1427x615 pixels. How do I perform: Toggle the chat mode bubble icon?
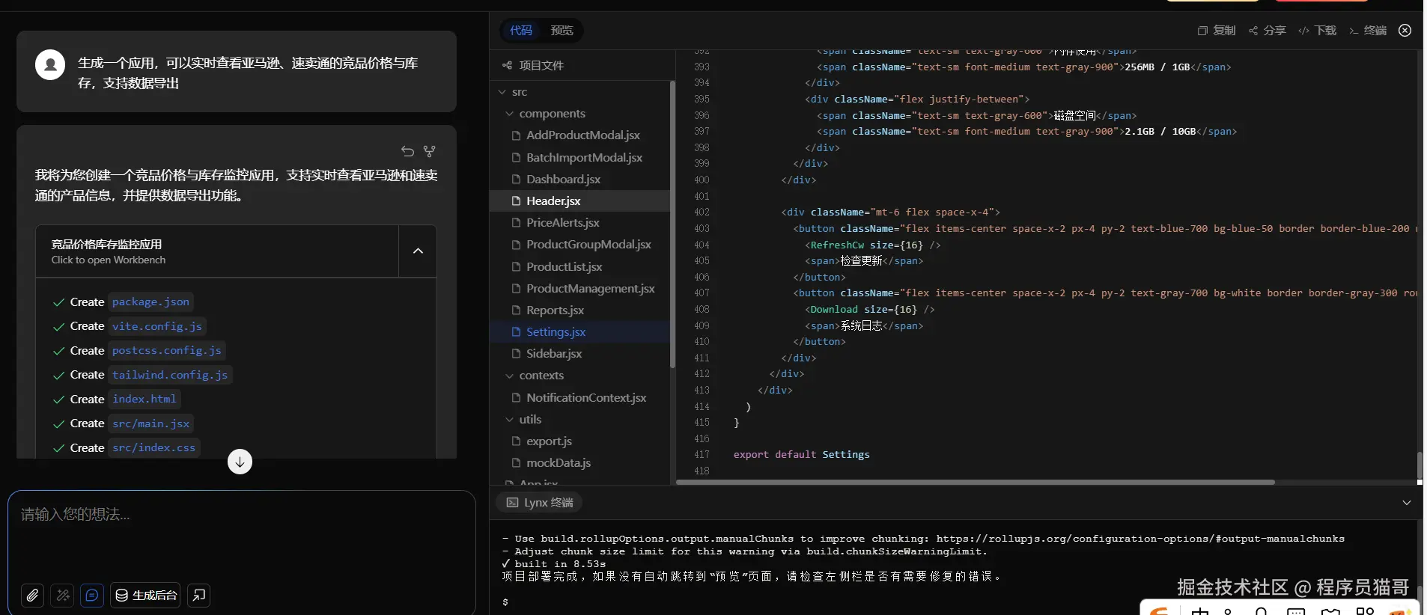coord(92,596)
